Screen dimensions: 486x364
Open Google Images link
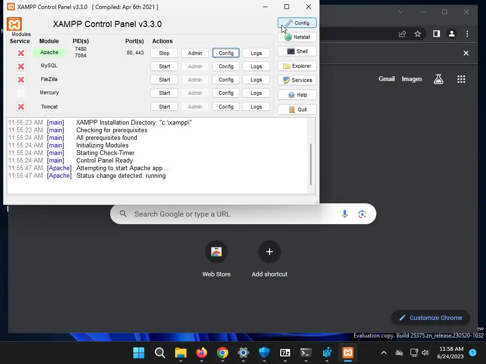click(411, 79)
